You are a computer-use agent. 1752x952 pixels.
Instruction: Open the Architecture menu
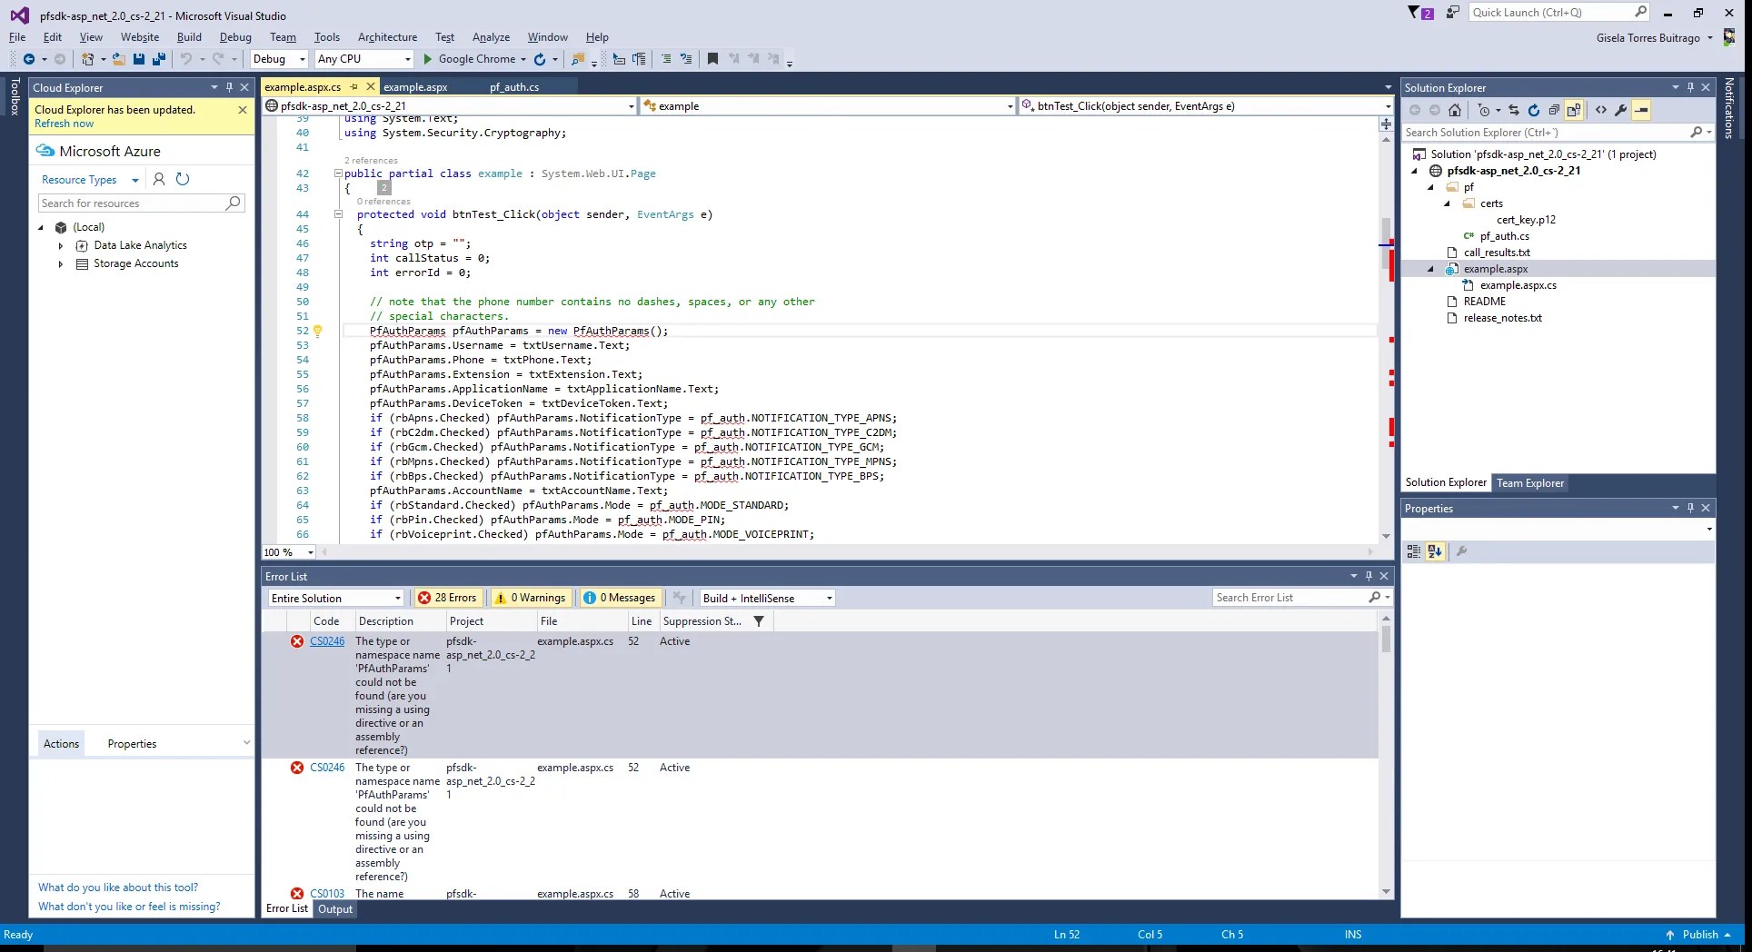(x=387, y=37)
